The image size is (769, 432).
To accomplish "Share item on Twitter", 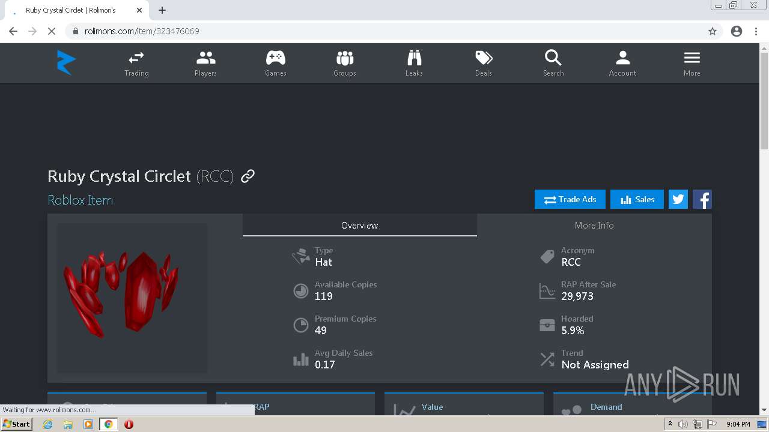I will (678, 199).
